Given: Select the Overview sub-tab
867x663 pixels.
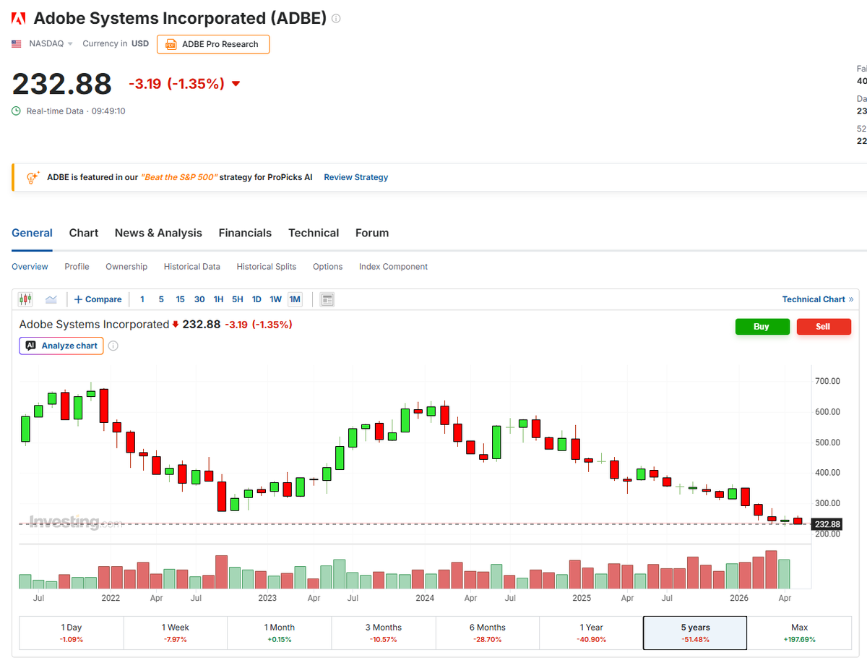Looking at the screenshot, I should click(x=30, y=267).
